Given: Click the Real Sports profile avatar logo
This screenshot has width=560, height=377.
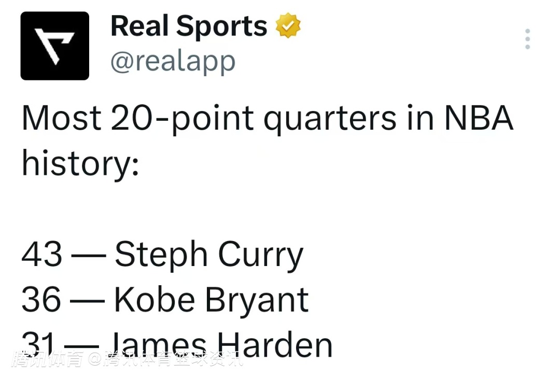Looking at the screenshot, I should pos(54,46).
